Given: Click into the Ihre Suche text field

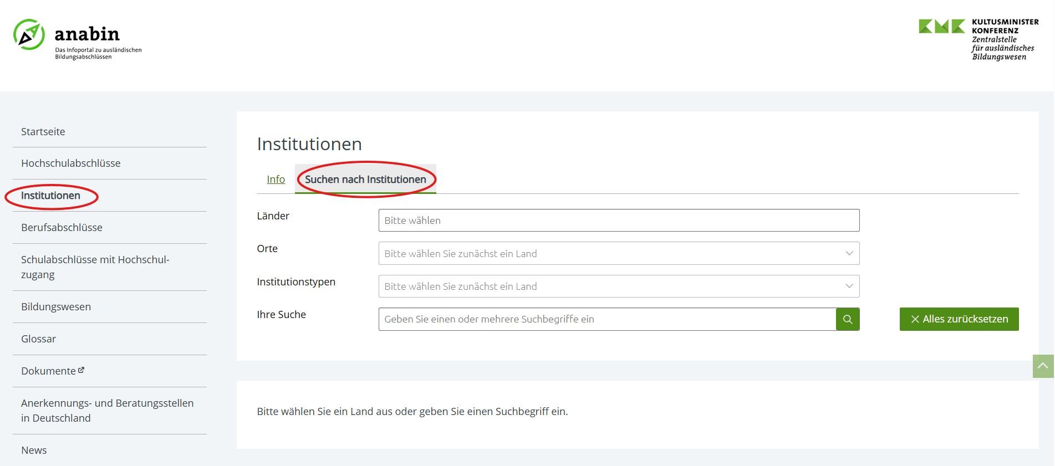Looking at the screenshot, I should 607,319.
